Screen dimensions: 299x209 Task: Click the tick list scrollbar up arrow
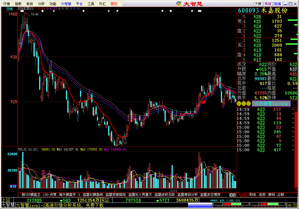(296, 109)
